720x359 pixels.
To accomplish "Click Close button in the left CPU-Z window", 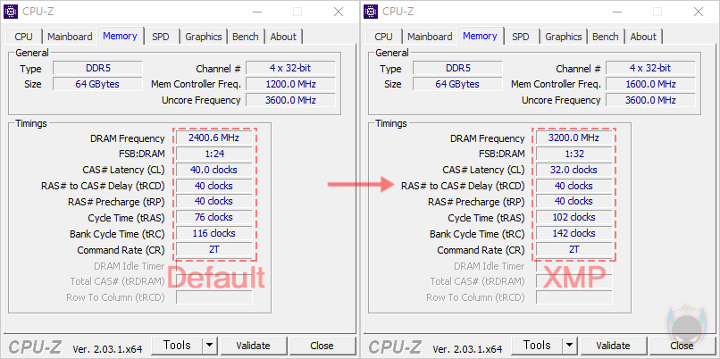I will click(322, 346).
